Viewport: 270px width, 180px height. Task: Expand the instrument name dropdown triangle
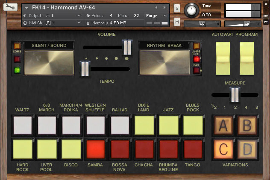coord(27,8)
